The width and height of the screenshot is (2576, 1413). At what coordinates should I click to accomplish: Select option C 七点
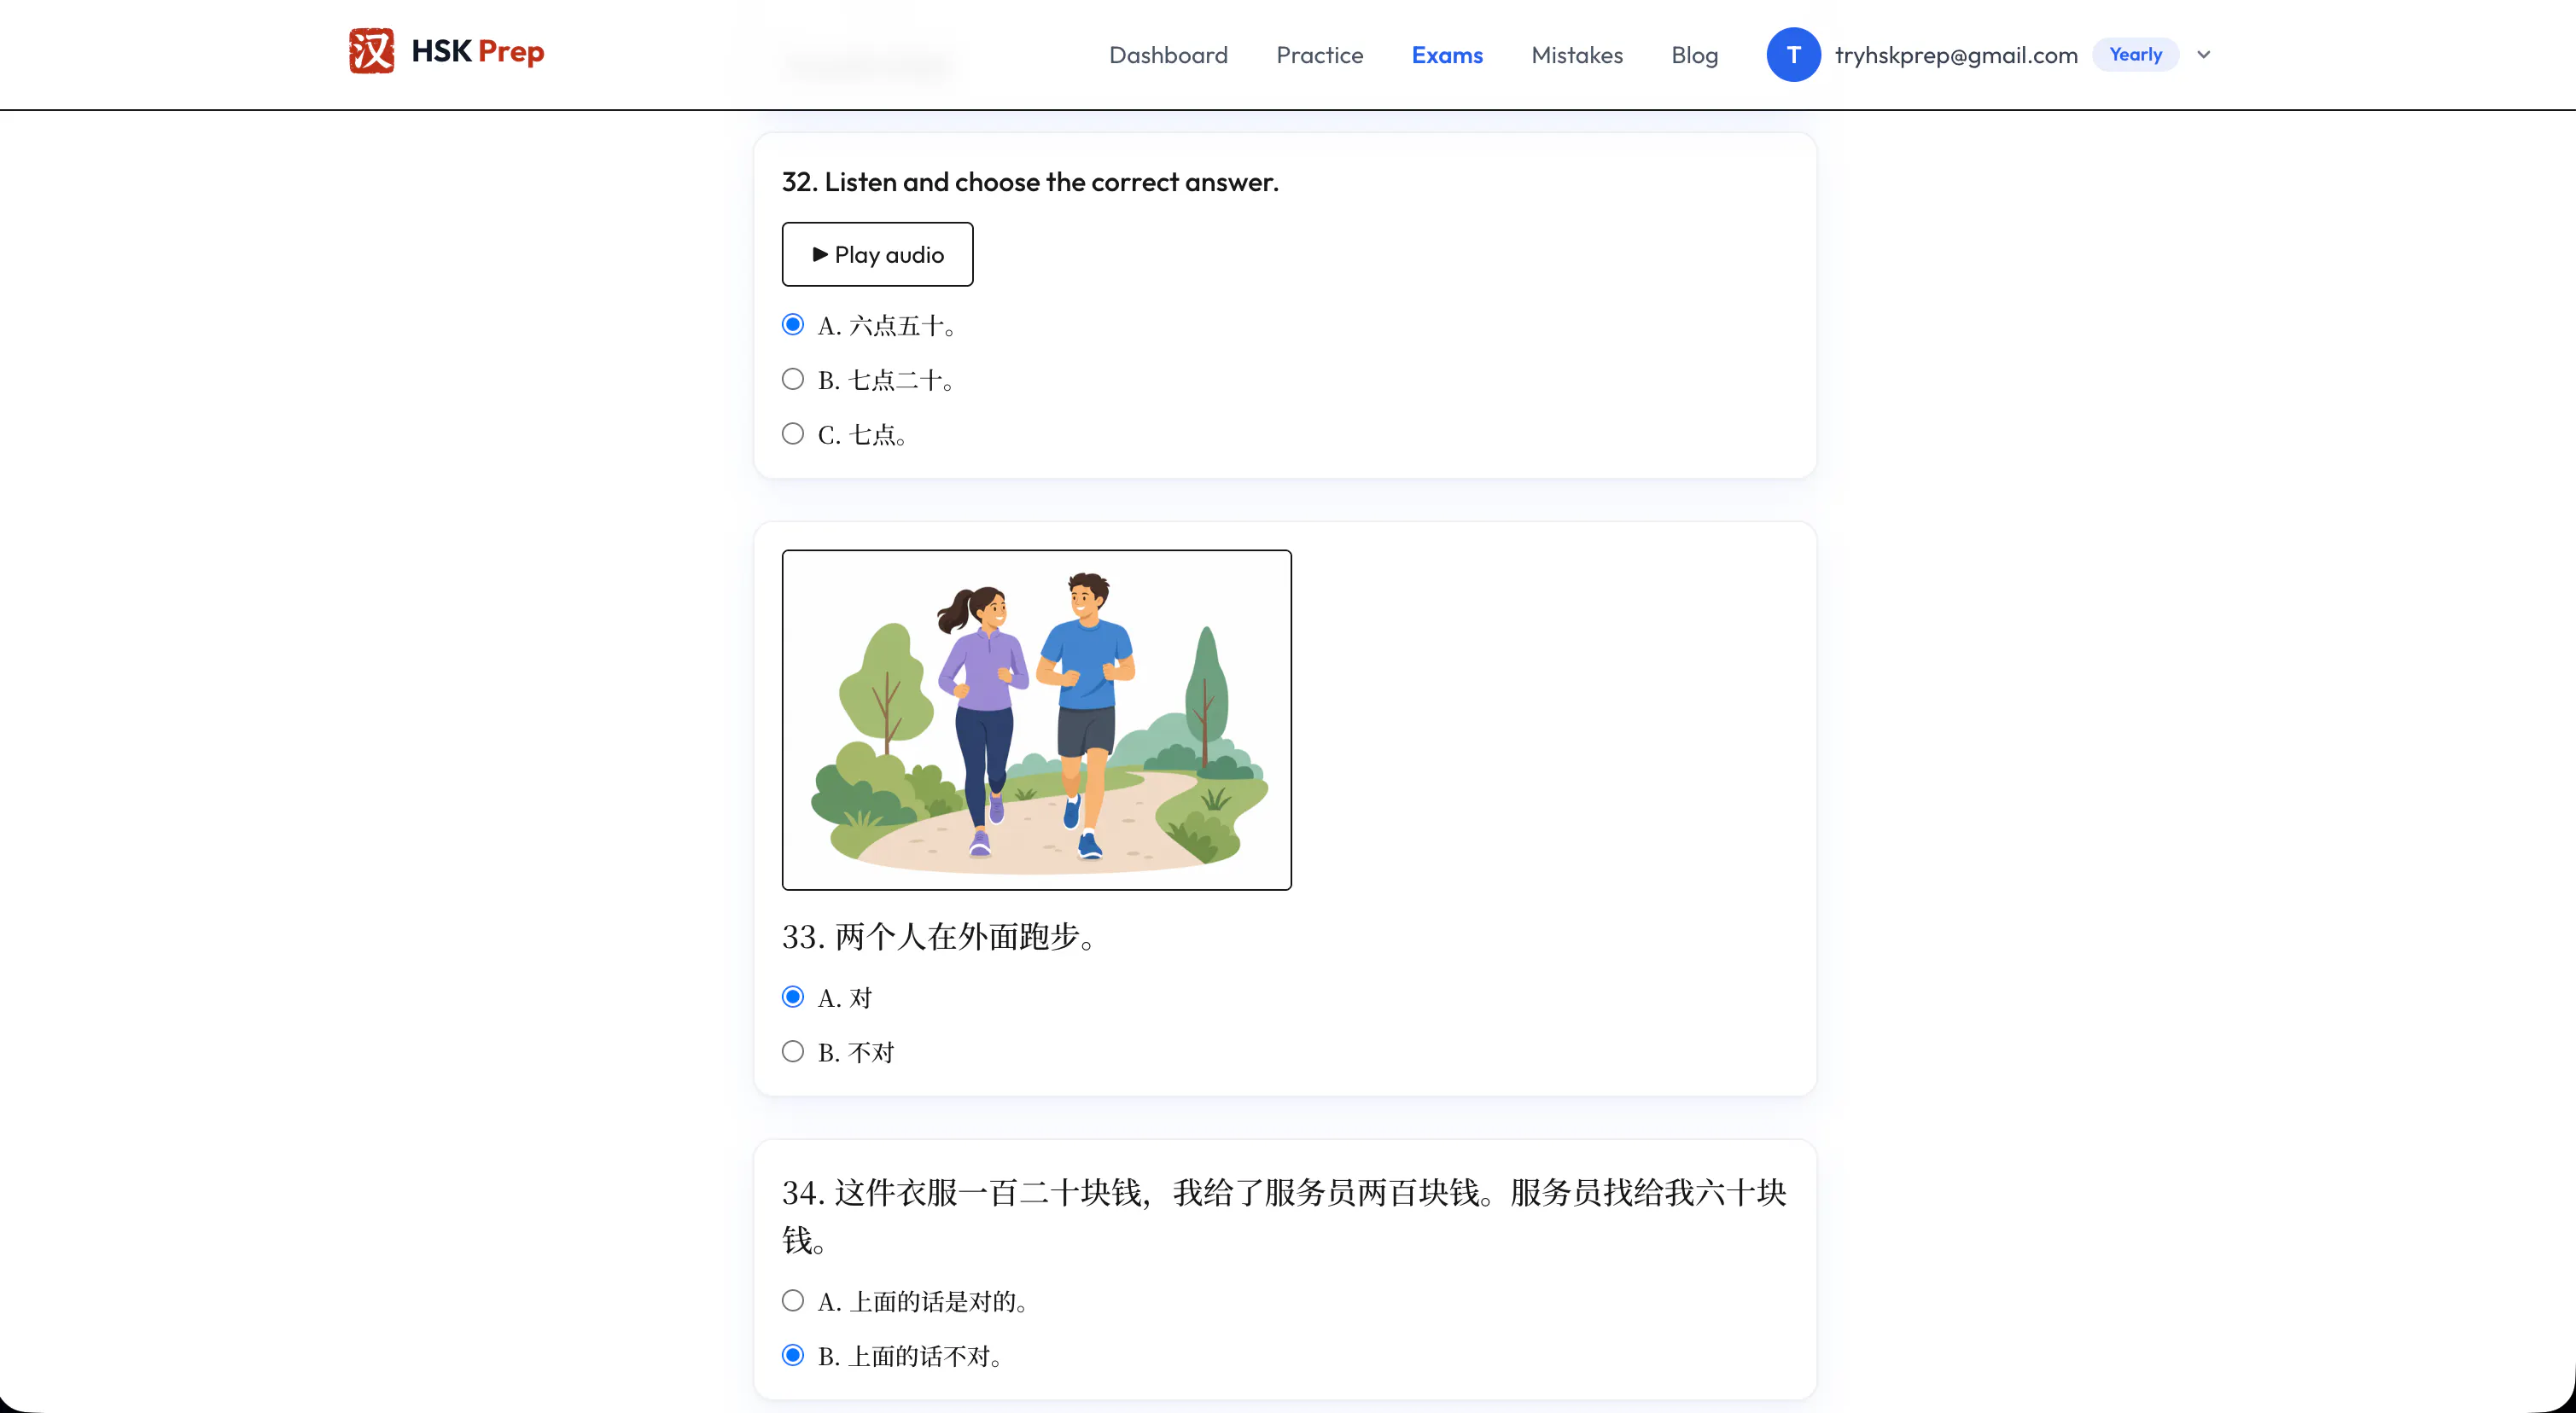793,434
